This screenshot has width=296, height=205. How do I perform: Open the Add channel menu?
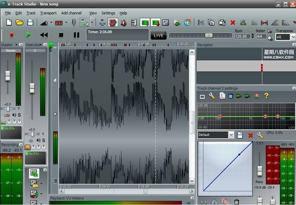(x=71, y=13)
